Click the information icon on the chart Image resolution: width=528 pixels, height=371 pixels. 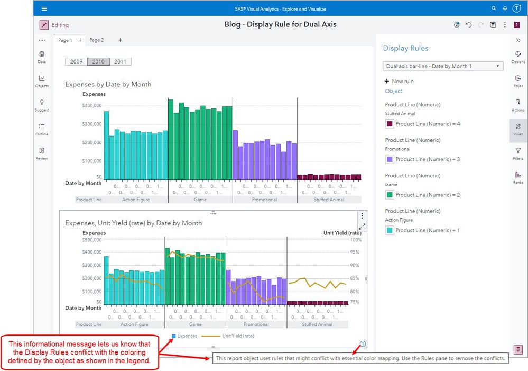tap(363, 344)
